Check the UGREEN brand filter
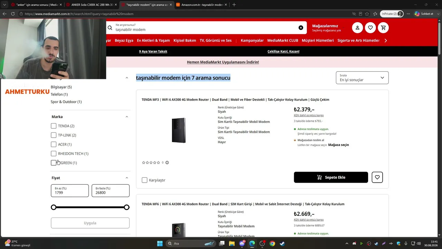This screenshot has width=442, height=249. (54, 163)
